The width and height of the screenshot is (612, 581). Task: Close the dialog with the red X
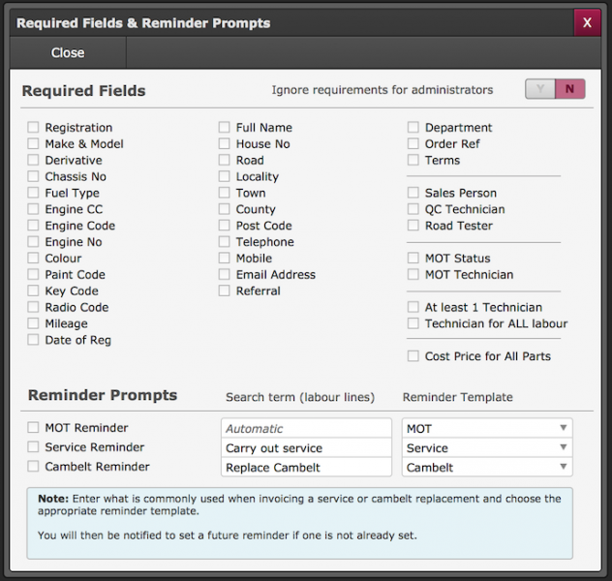(587, 22)
